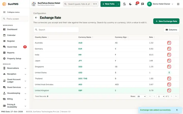The height and width of the screenshot is (114, 183).
Task: Click the base currency icon in India row
Action: [169, 55]
